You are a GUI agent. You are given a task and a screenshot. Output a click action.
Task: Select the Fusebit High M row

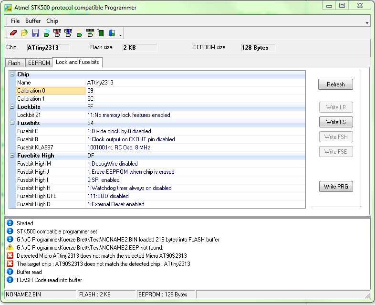point(160,164)
